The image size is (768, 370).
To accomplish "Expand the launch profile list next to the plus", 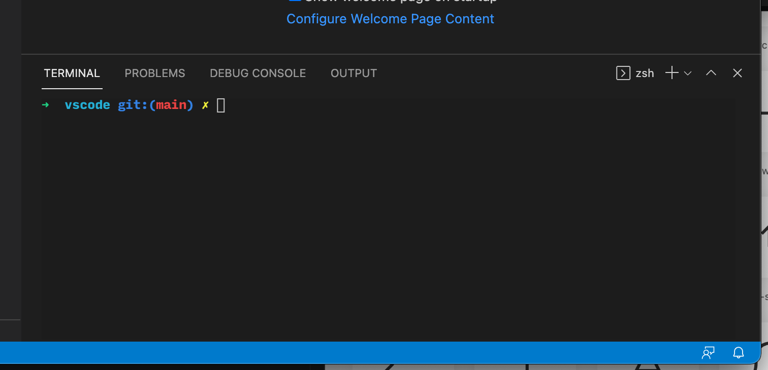I will [688, 73].
